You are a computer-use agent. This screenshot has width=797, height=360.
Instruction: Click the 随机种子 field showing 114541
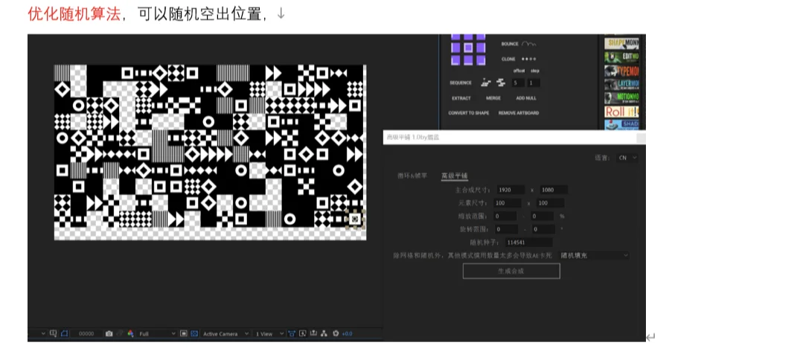(x=528, y=242)
